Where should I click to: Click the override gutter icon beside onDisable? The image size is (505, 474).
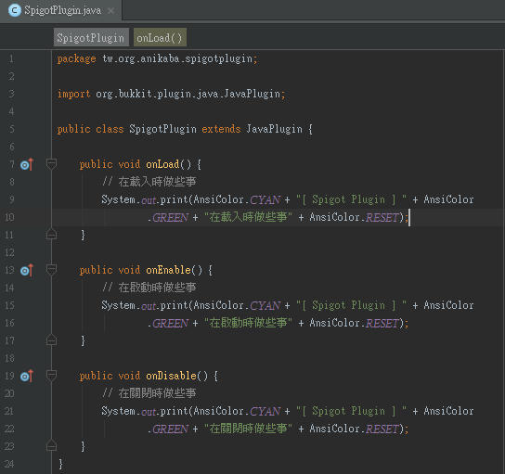click(27, 376)
